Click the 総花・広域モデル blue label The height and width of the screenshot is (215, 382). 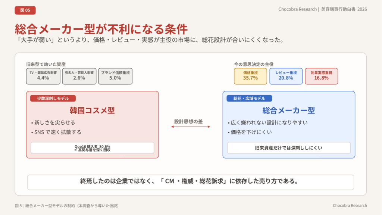(x=249, y=98)
